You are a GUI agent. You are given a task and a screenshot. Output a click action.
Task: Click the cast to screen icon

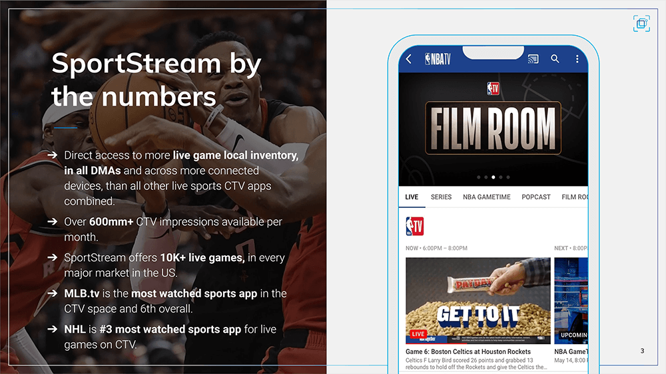point(533,59)
